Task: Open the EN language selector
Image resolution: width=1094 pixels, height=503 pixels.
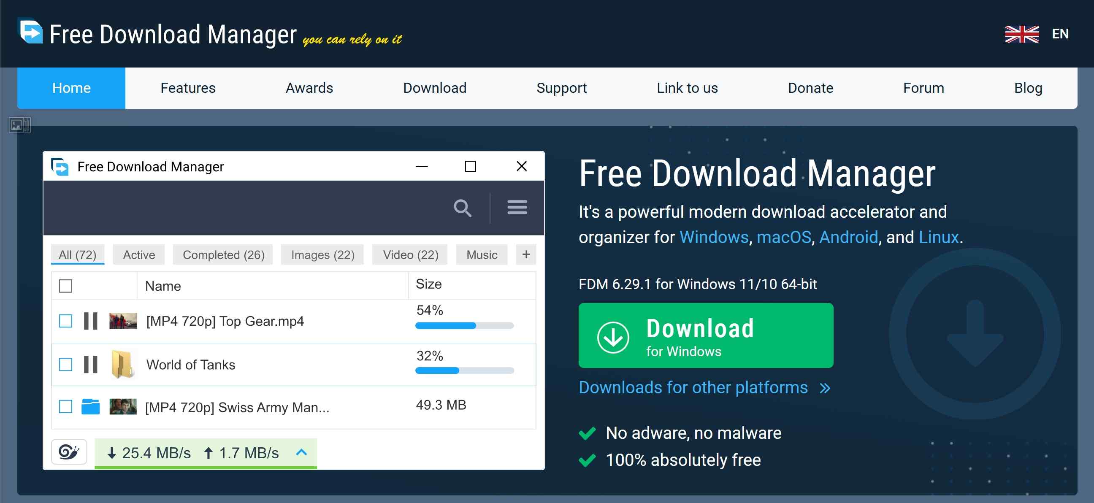Action: point(1060,34)
